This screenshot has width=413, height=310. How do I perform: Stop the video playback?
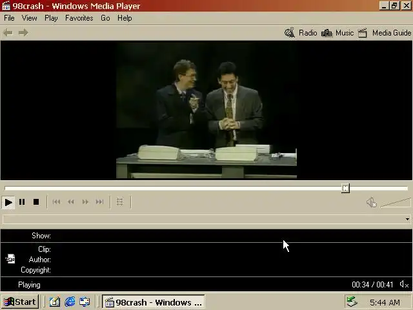[x=36, y=202]
